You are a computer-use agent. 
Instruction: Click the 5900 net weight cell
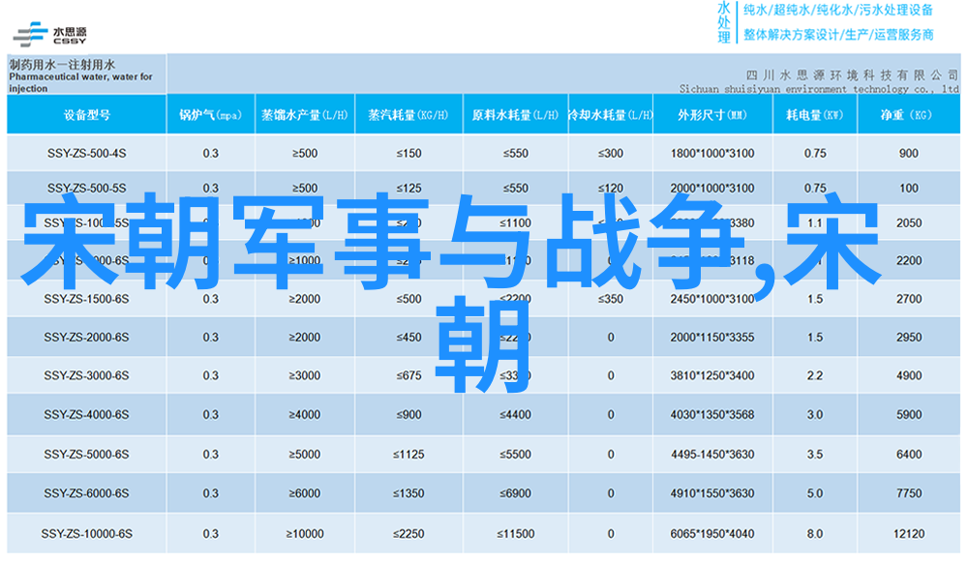tap(909, 415)
